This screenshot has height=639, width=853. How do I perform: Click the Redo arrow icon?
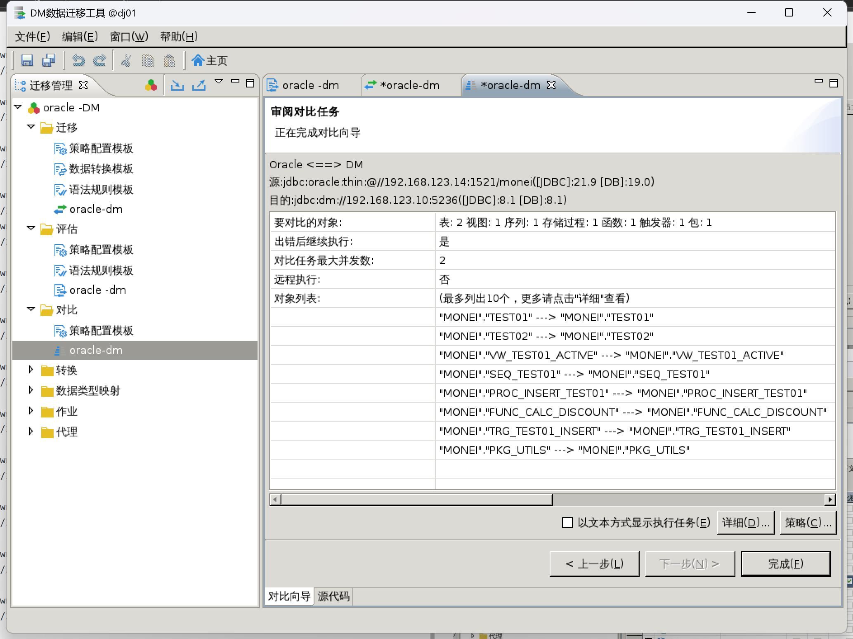click(99, 61)
